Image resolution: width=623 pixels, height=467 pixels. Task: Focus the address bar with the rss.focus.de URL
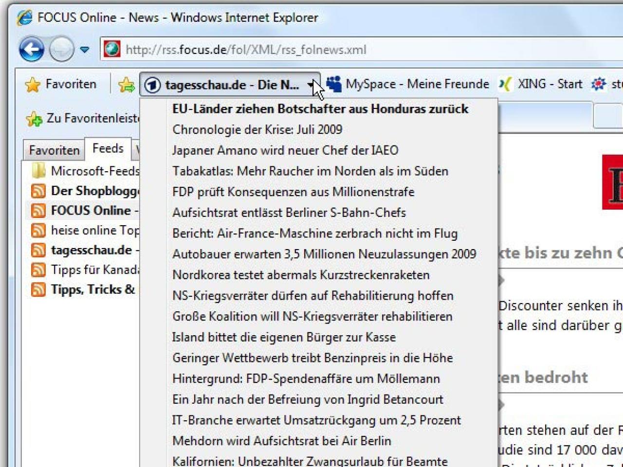pos(361,49)
